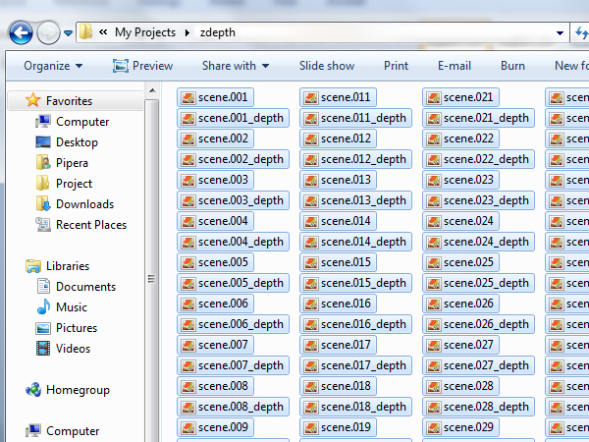Select My Projects in address breadcrumb
The width and height of the screenshot is (589, 442).
click(x=145, y=32)
